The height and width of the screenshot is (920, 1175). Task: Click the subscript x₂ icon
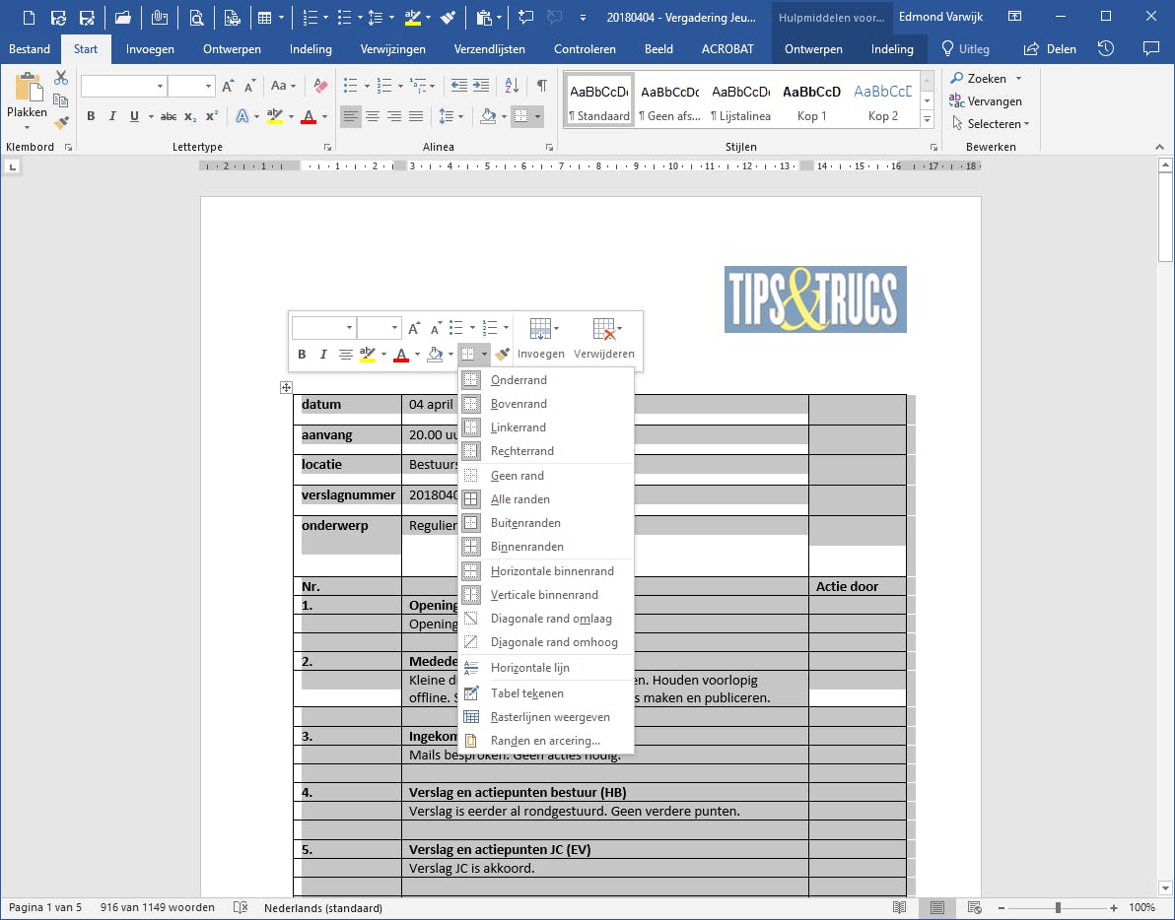[190, 116]
